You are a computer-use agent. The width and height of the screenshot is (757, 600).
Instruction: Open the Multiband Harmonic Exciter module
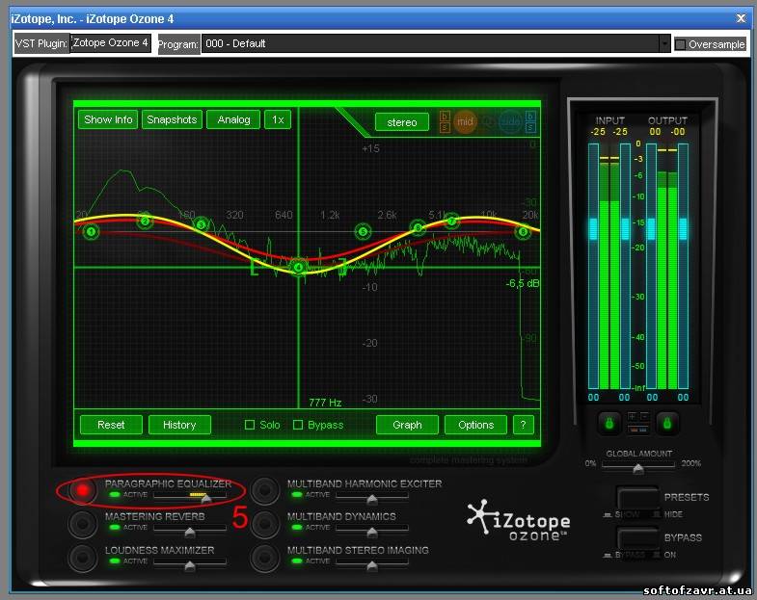tap(264, 490)
